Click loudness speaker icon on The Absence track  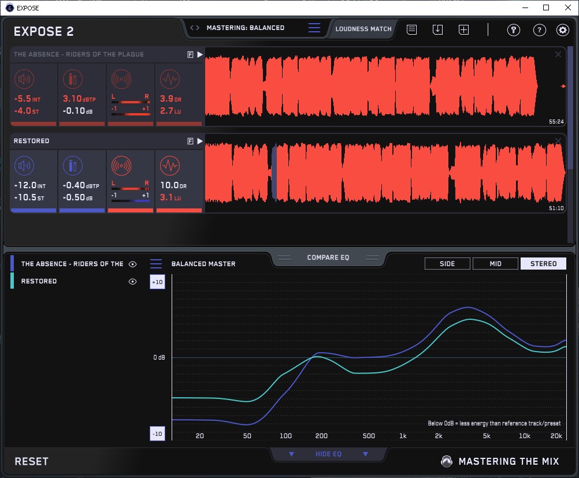pyautogui.click(x=24, y=79)
